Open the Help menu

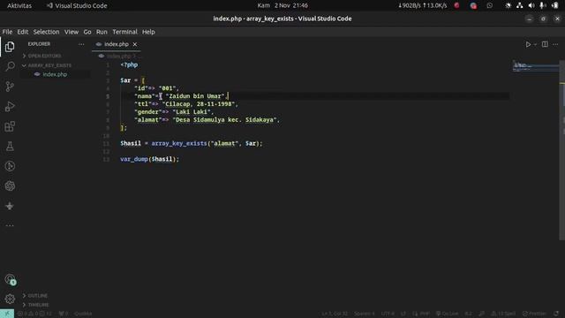(148, 32)
